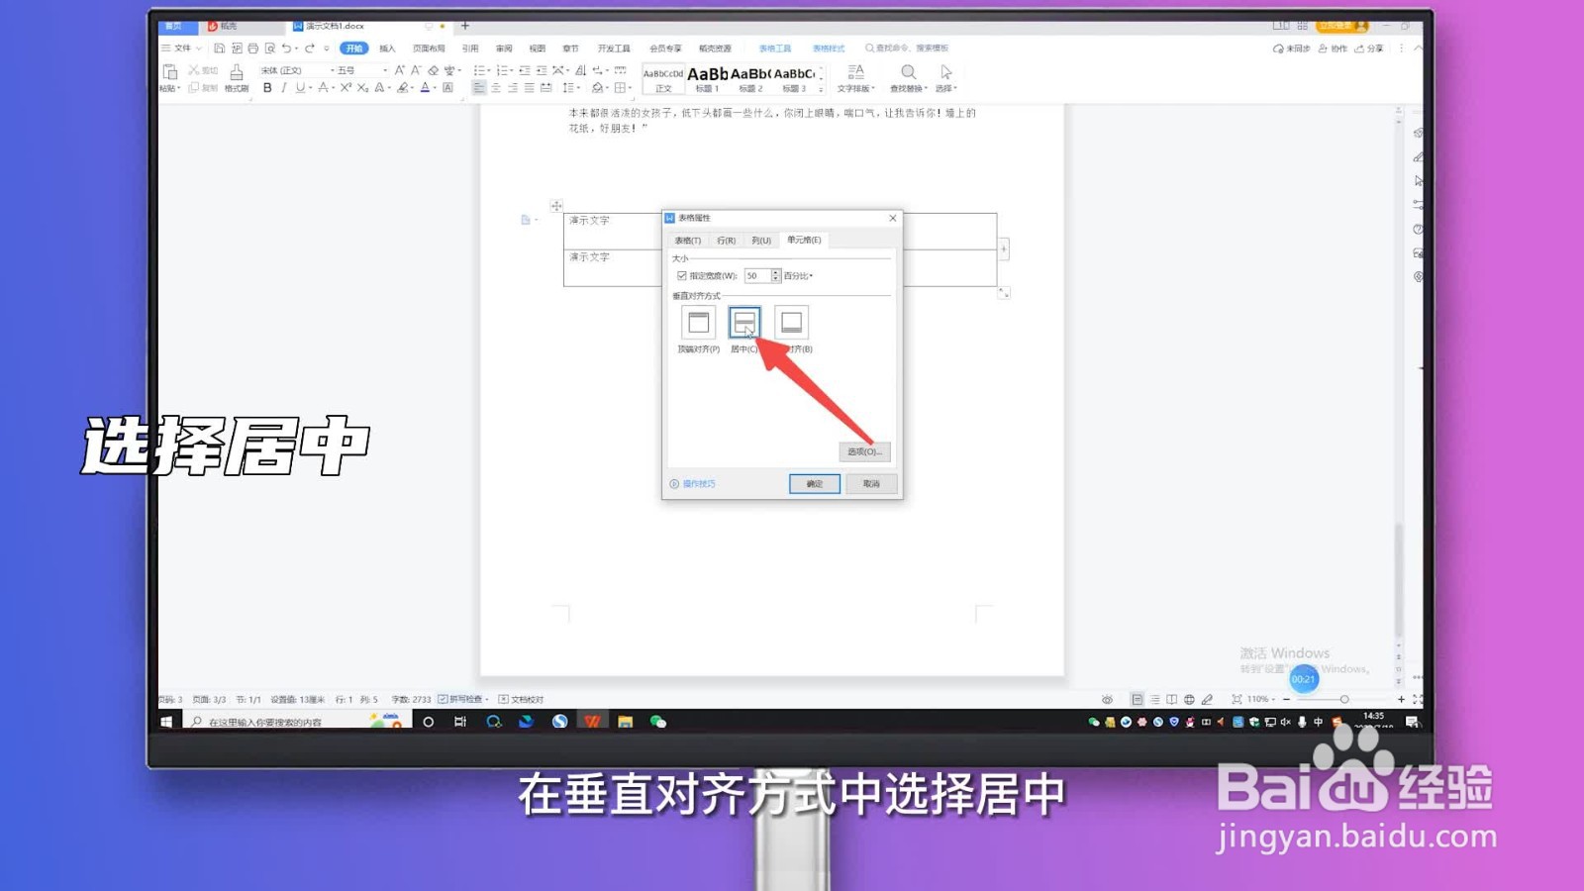This screenshot has height=891, width=1584.
Task: Expand the font size dropdown showing 五号
Action: pos(385,69)
